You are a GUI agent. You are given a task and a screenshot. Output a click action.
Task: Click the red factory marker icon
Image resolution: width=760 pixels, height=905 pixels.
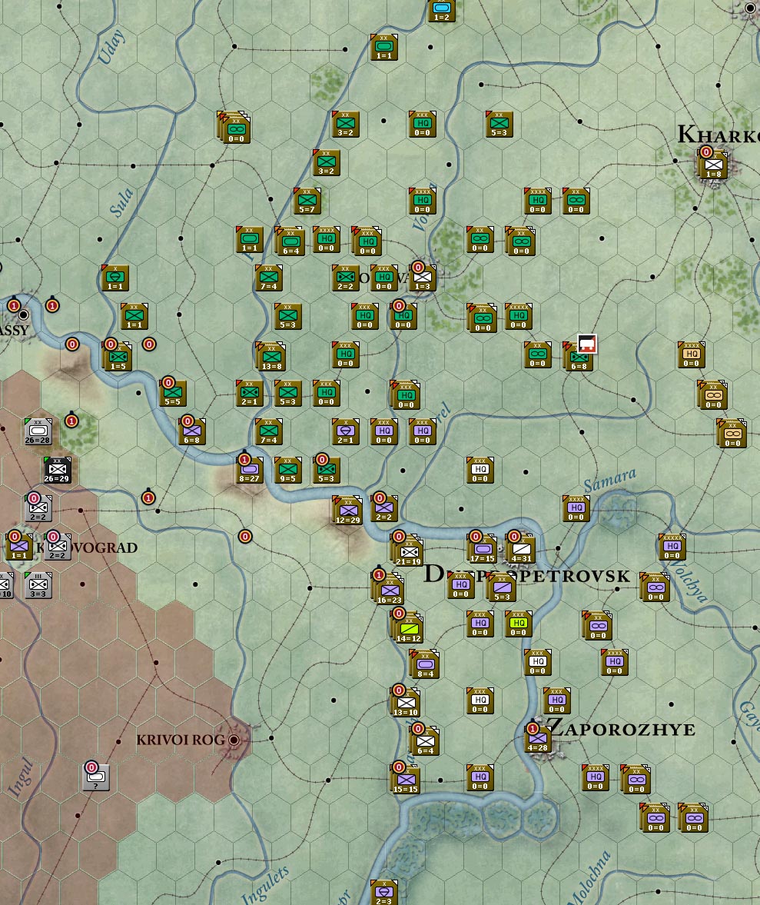coord(587,344)
